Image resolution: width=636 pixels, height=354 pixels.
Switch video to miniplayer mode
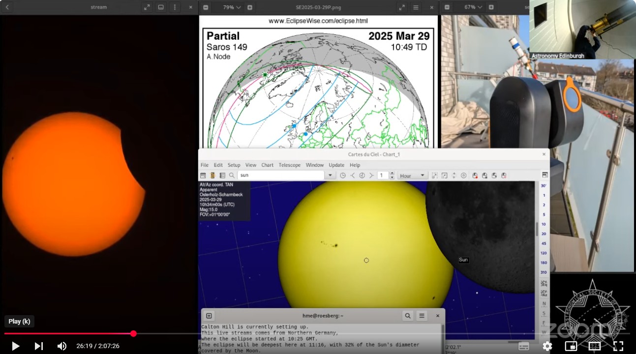click(x=571, y=346)
